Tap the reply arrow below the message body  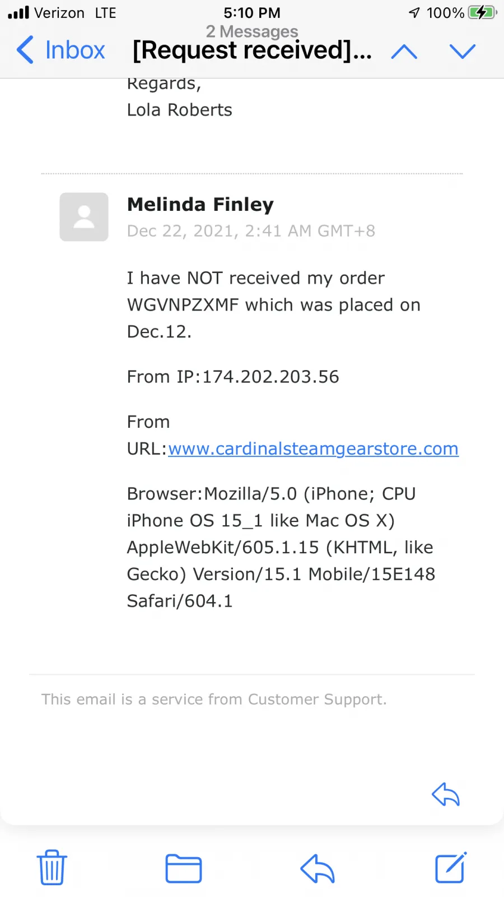coord(446,794)
